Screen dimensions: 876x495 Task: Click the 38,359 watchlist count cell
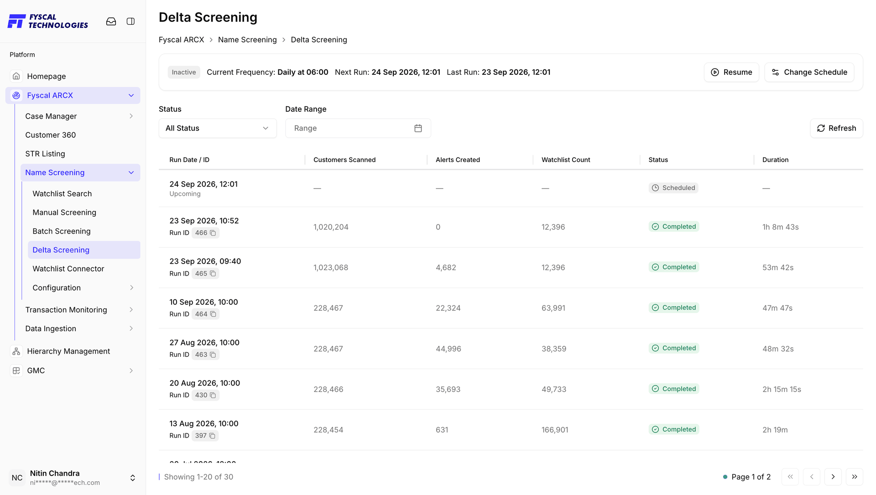[x=554, y=349]
